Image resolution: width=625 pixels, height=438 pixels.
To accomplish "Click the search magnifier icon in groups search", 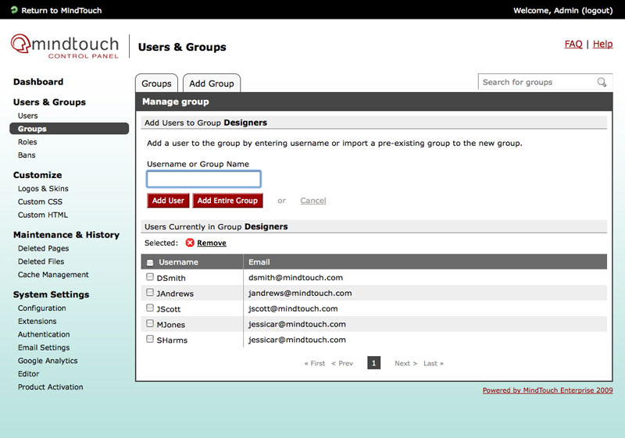I will pos(602,82).
